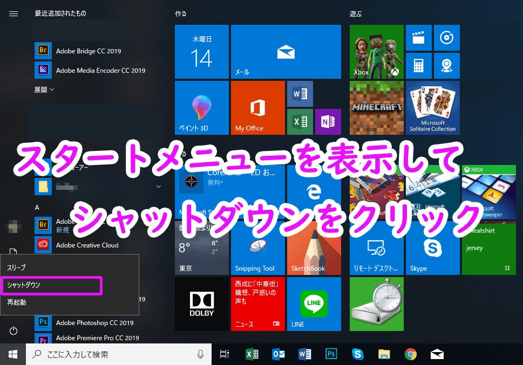Open the hamburger menu at top left
The image size is (523, 365).
(x=13, y=13)
